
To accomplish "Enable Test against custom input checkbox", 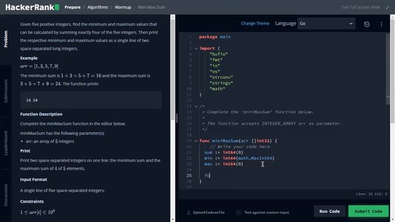I will tap(238, 212).
